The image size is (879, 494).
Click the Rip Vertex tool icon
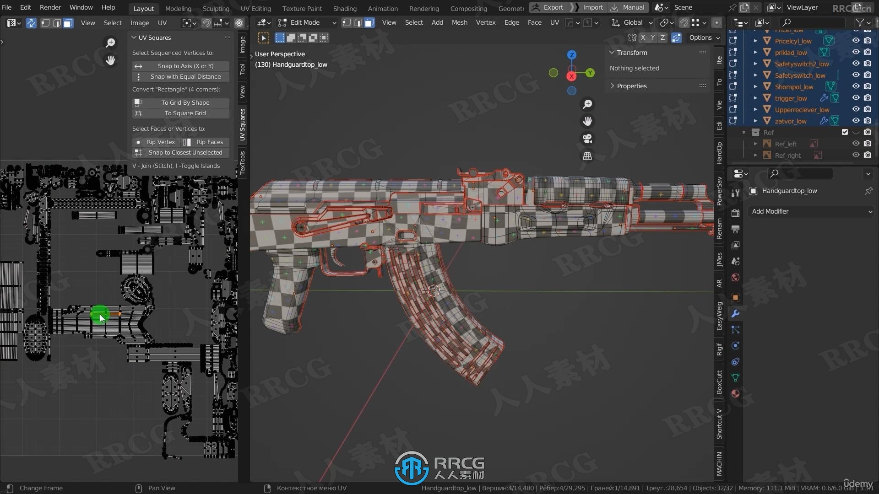click(x=137, y=142)
